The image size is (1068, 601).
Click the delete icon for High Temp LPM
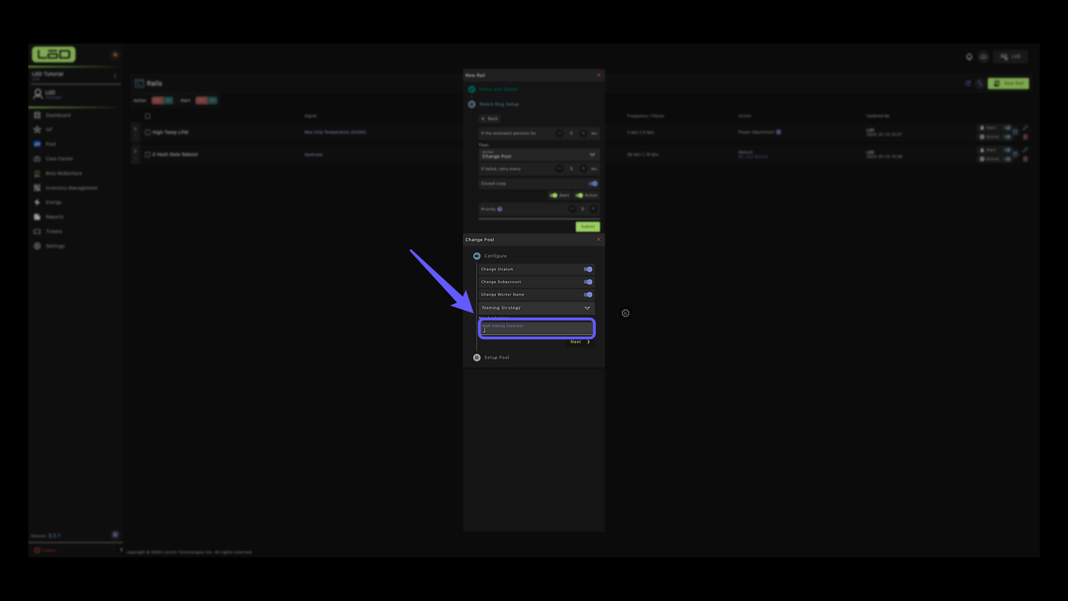point(1025,137)
